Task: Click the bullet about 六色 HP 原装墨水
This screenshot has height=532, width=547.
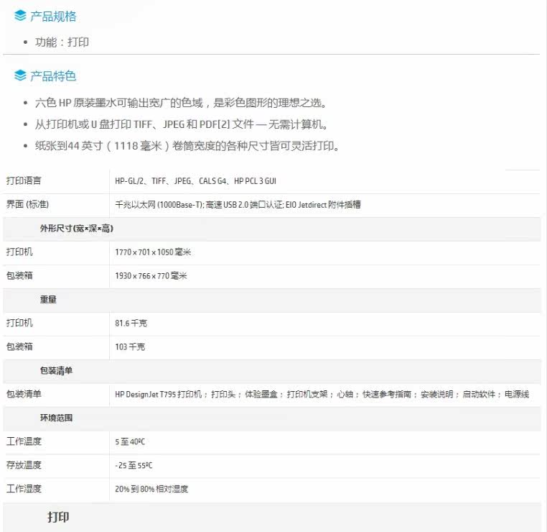Action: 181,103
